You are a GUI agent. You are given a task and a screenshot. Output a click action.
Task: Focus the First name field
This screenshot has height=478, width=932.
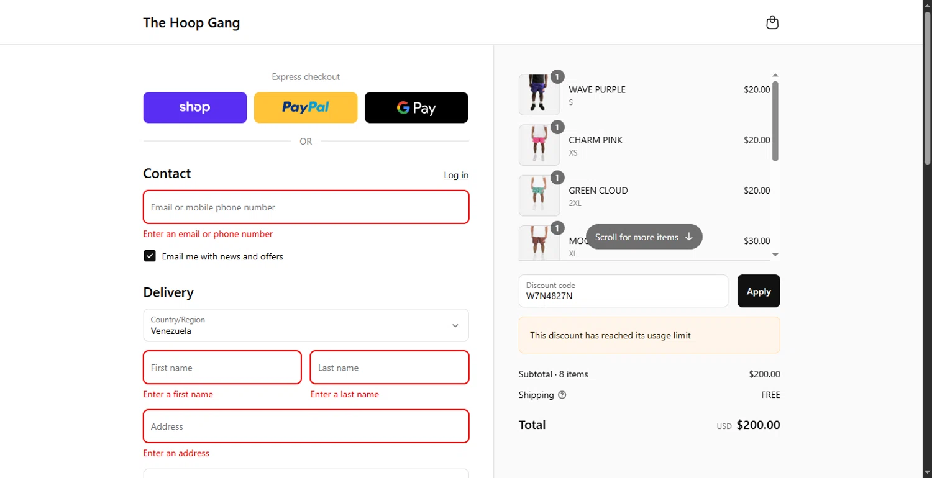tap(222, 368)
